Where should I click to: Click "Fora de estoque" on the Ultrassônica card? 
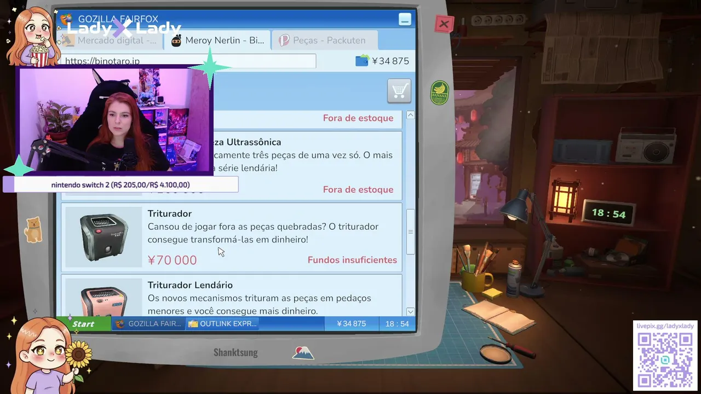[x=358, y=189]
